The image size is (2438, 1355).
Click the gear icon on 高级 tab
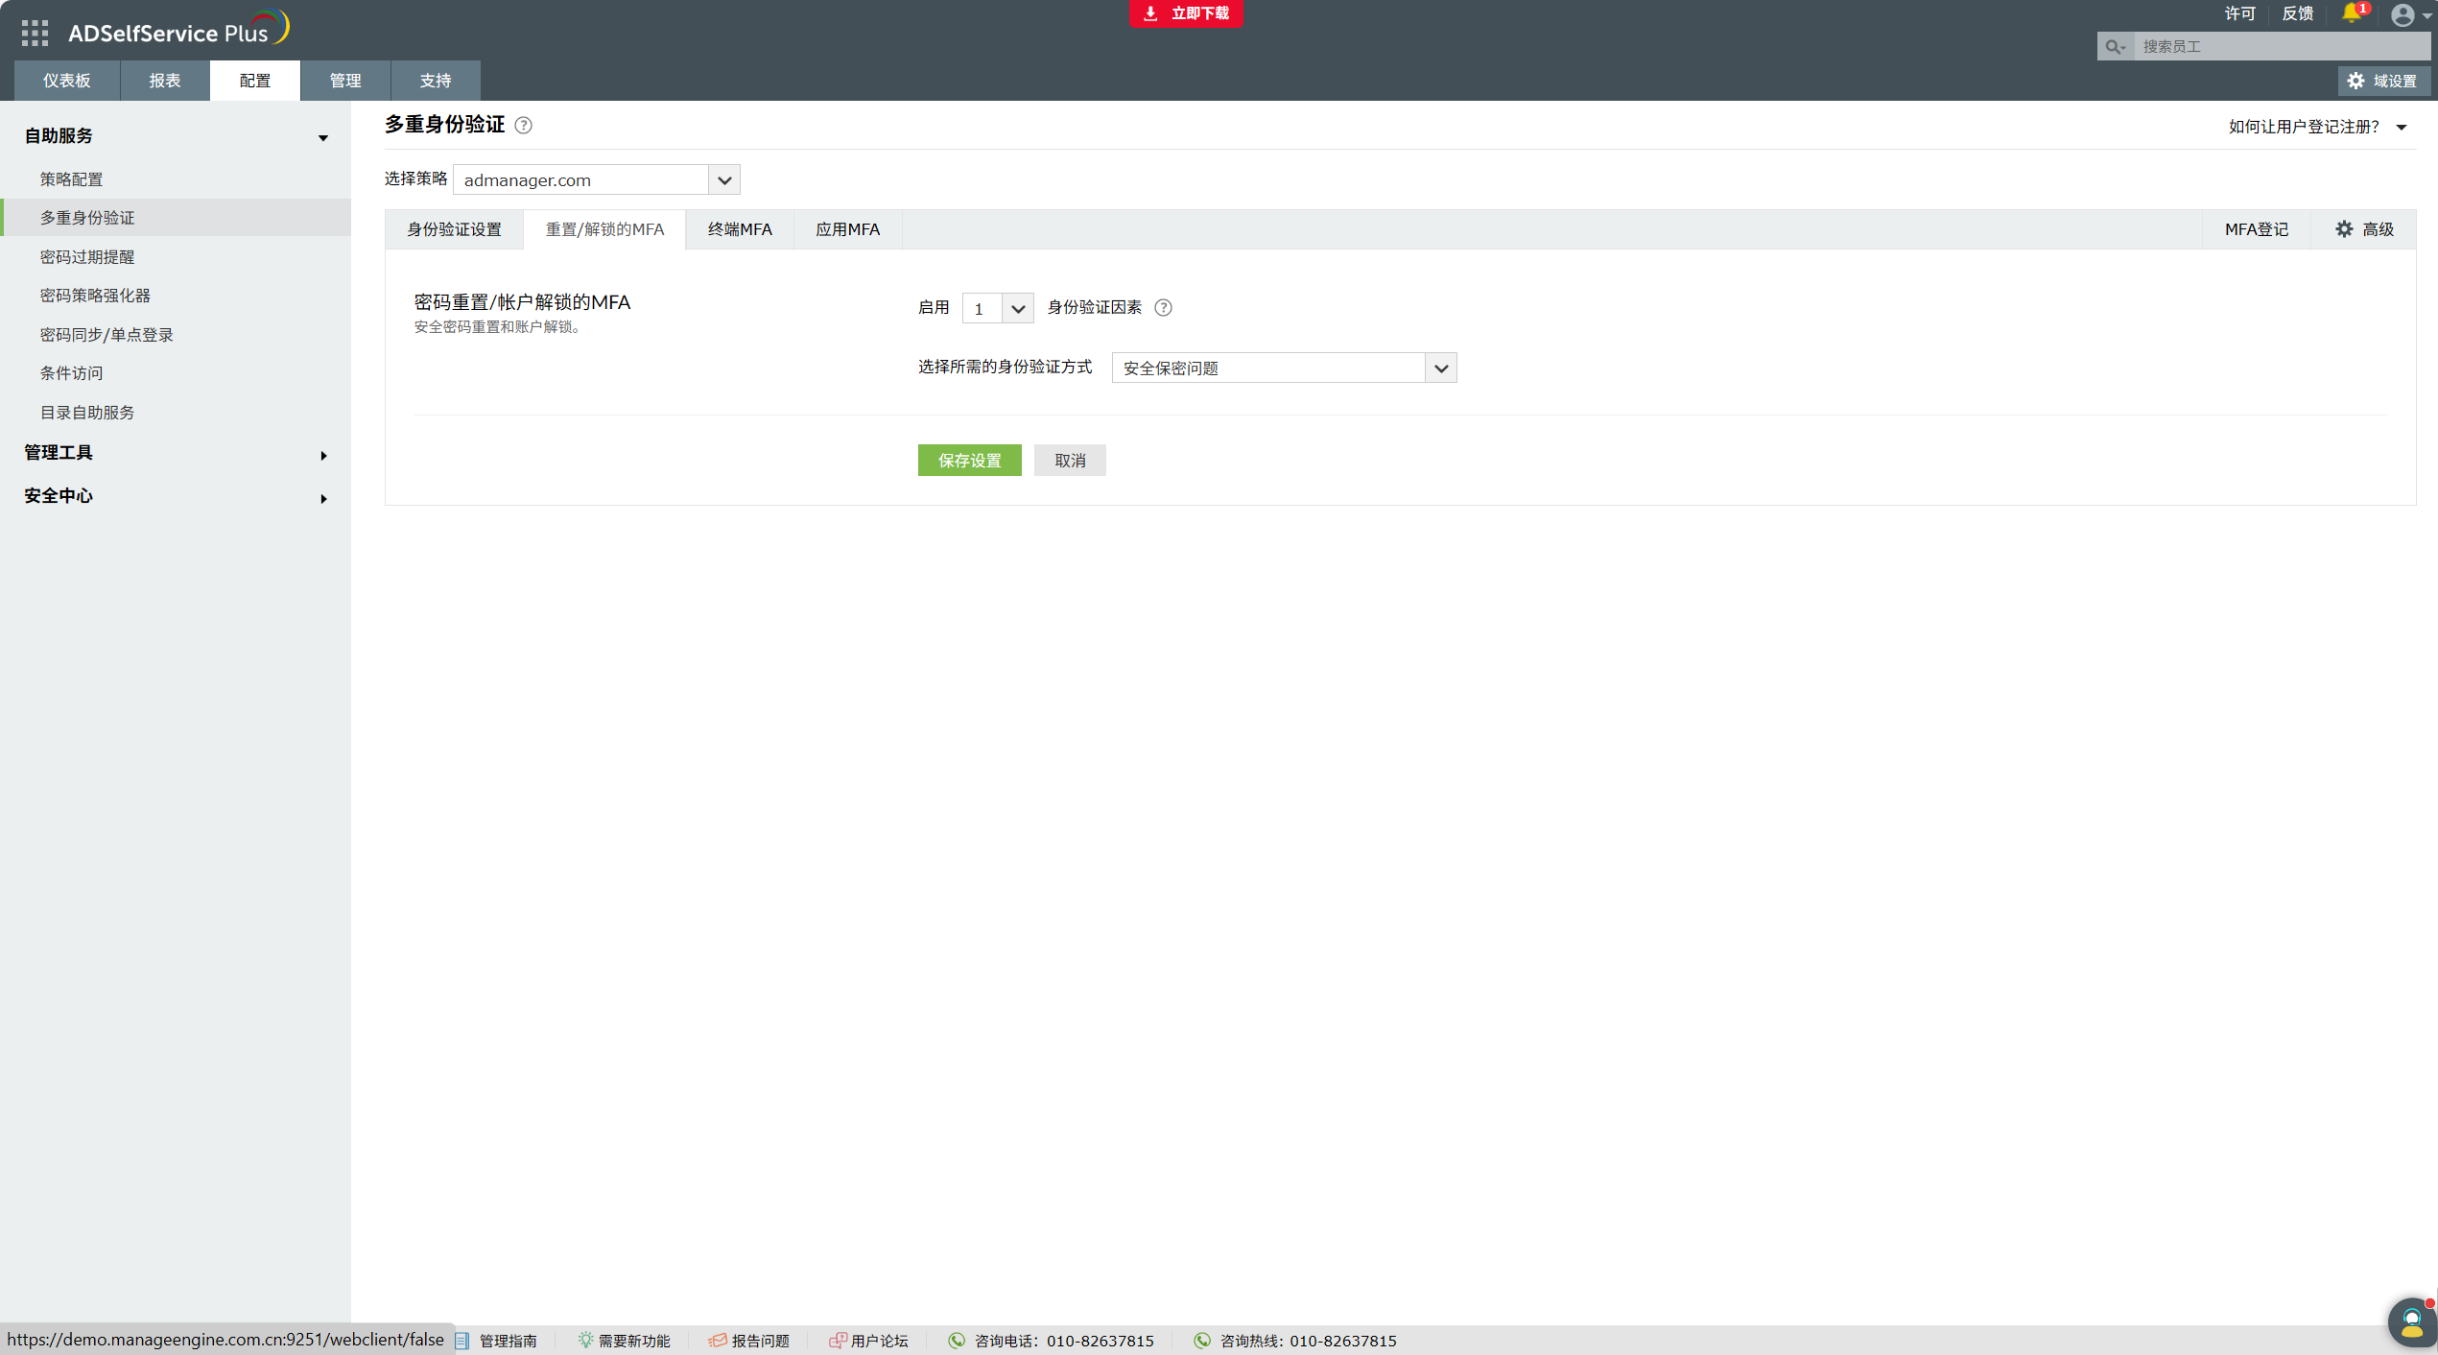click(x=2344, y=229)
